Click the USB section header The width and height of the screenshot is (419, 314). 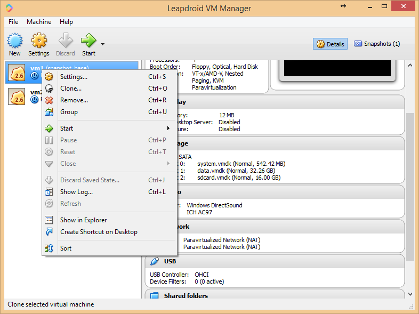click(275, 261)
